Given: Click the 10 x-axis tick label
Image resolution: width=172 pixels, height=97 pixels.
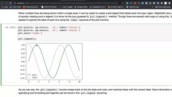Looking at the screenshot, I should pyautogui.click(x=80, y=82).
